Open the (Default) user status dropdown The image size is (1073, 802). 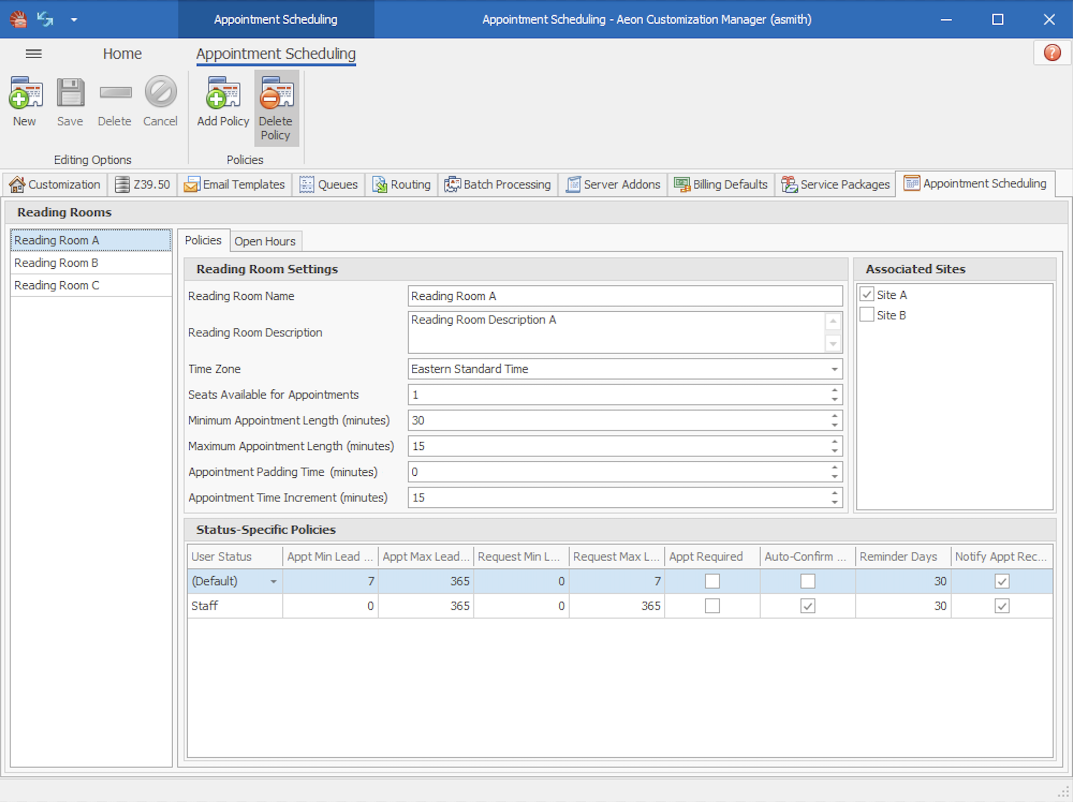coord(273,581)
